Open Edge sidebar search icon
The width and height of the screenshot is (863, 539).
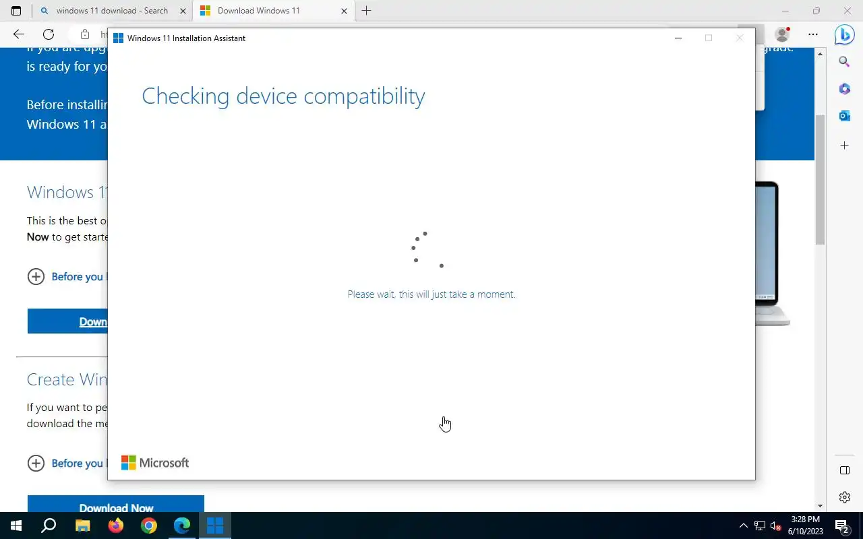[x=844, y=62]
